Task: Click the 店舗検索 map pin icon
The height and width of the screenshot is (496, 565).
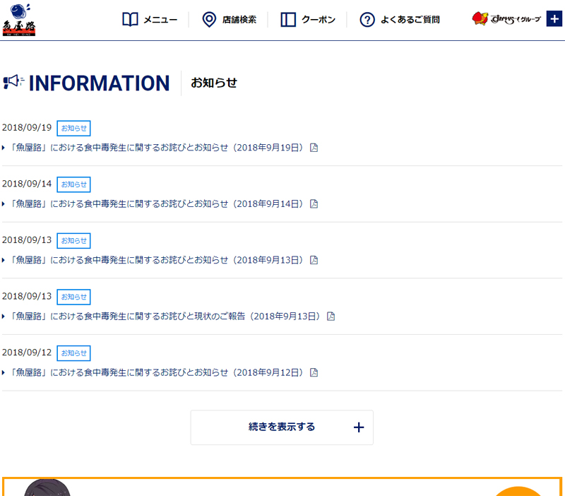Action: pyautogui.click(x=209, y=20)
